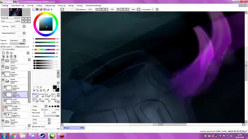This screenshot has height=139, width=248.
Task: Create a new normal layer
Action: point(3,53)
